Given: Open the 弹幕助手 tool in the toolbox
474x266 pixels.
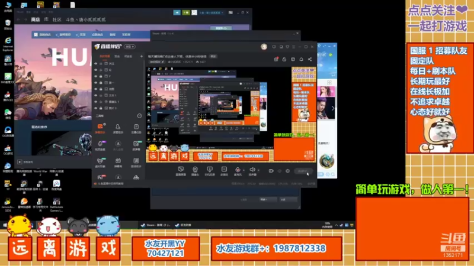Looking at the screenshot, I should 100,128.
